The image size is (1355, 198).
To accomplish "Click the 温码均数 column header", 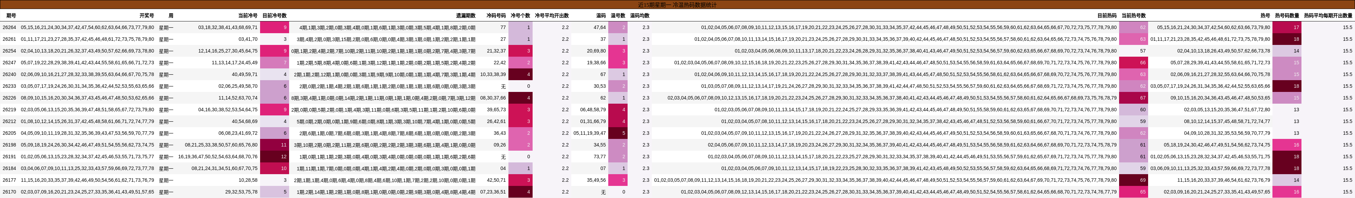I will 640,16.
